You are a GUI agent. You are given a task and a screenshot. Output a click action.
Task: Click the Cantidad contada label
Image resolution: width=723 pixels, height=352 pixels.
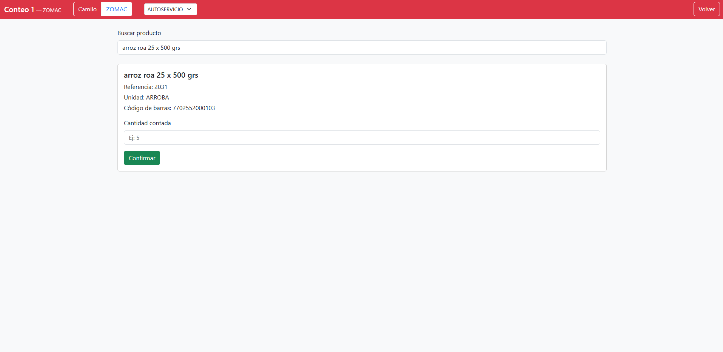click(147, 123)
